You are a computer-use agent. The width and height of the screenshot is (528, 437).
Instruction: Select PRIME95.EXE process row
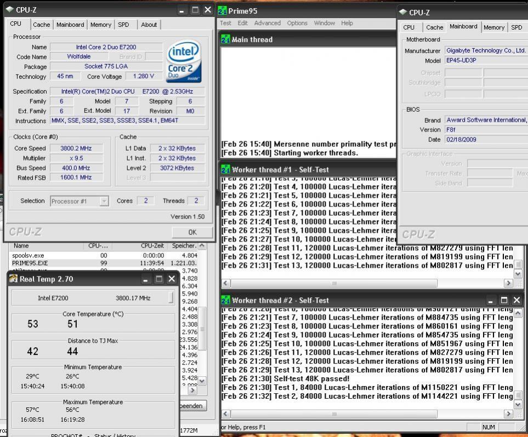pos(104,263)
